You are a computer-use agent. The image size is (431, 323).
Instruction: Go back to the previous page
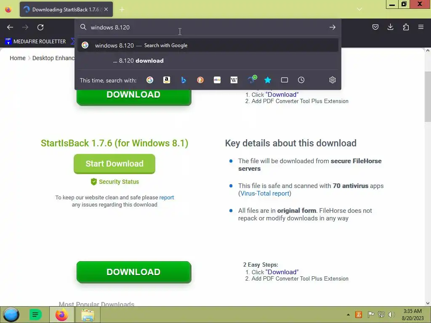point(10,27)
